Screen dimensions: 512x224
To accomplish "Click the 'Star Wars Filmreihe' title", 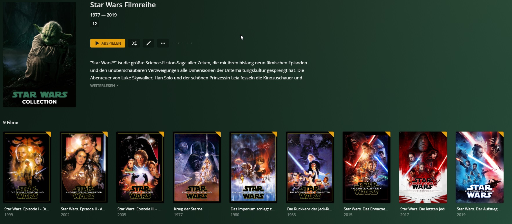I will click(x=123, y=5).
